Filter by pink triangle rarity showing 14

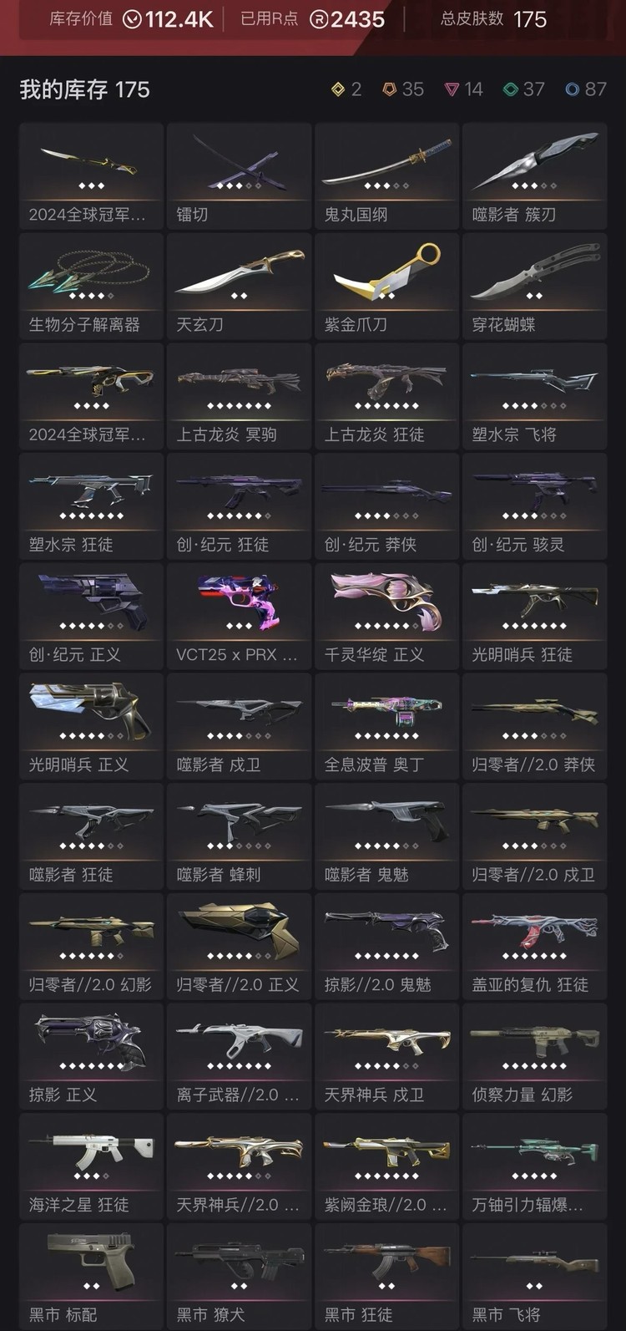pos(463,89)
